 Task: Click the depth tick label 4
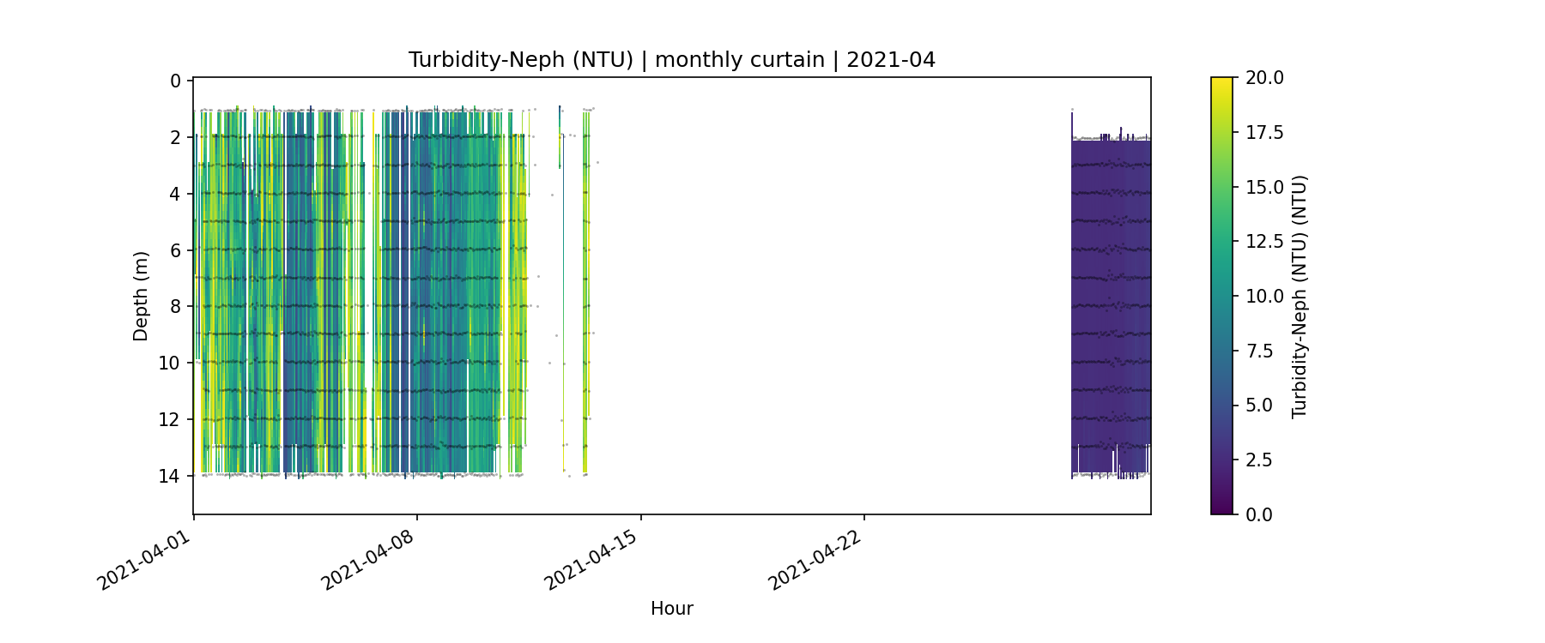175,195
